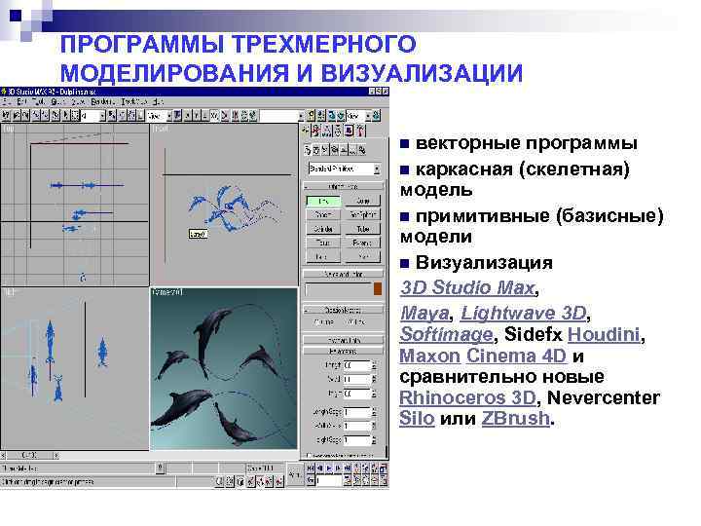
Task: Select the Helpers category icon
Action: pyautogui.click(x=344, y=150)
